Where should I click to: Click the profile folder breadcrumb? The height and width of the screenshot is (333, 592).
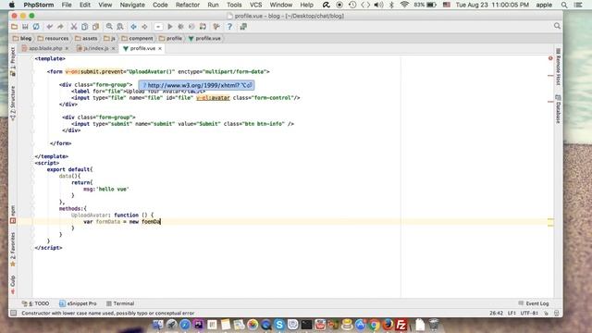tap(170, 39)
